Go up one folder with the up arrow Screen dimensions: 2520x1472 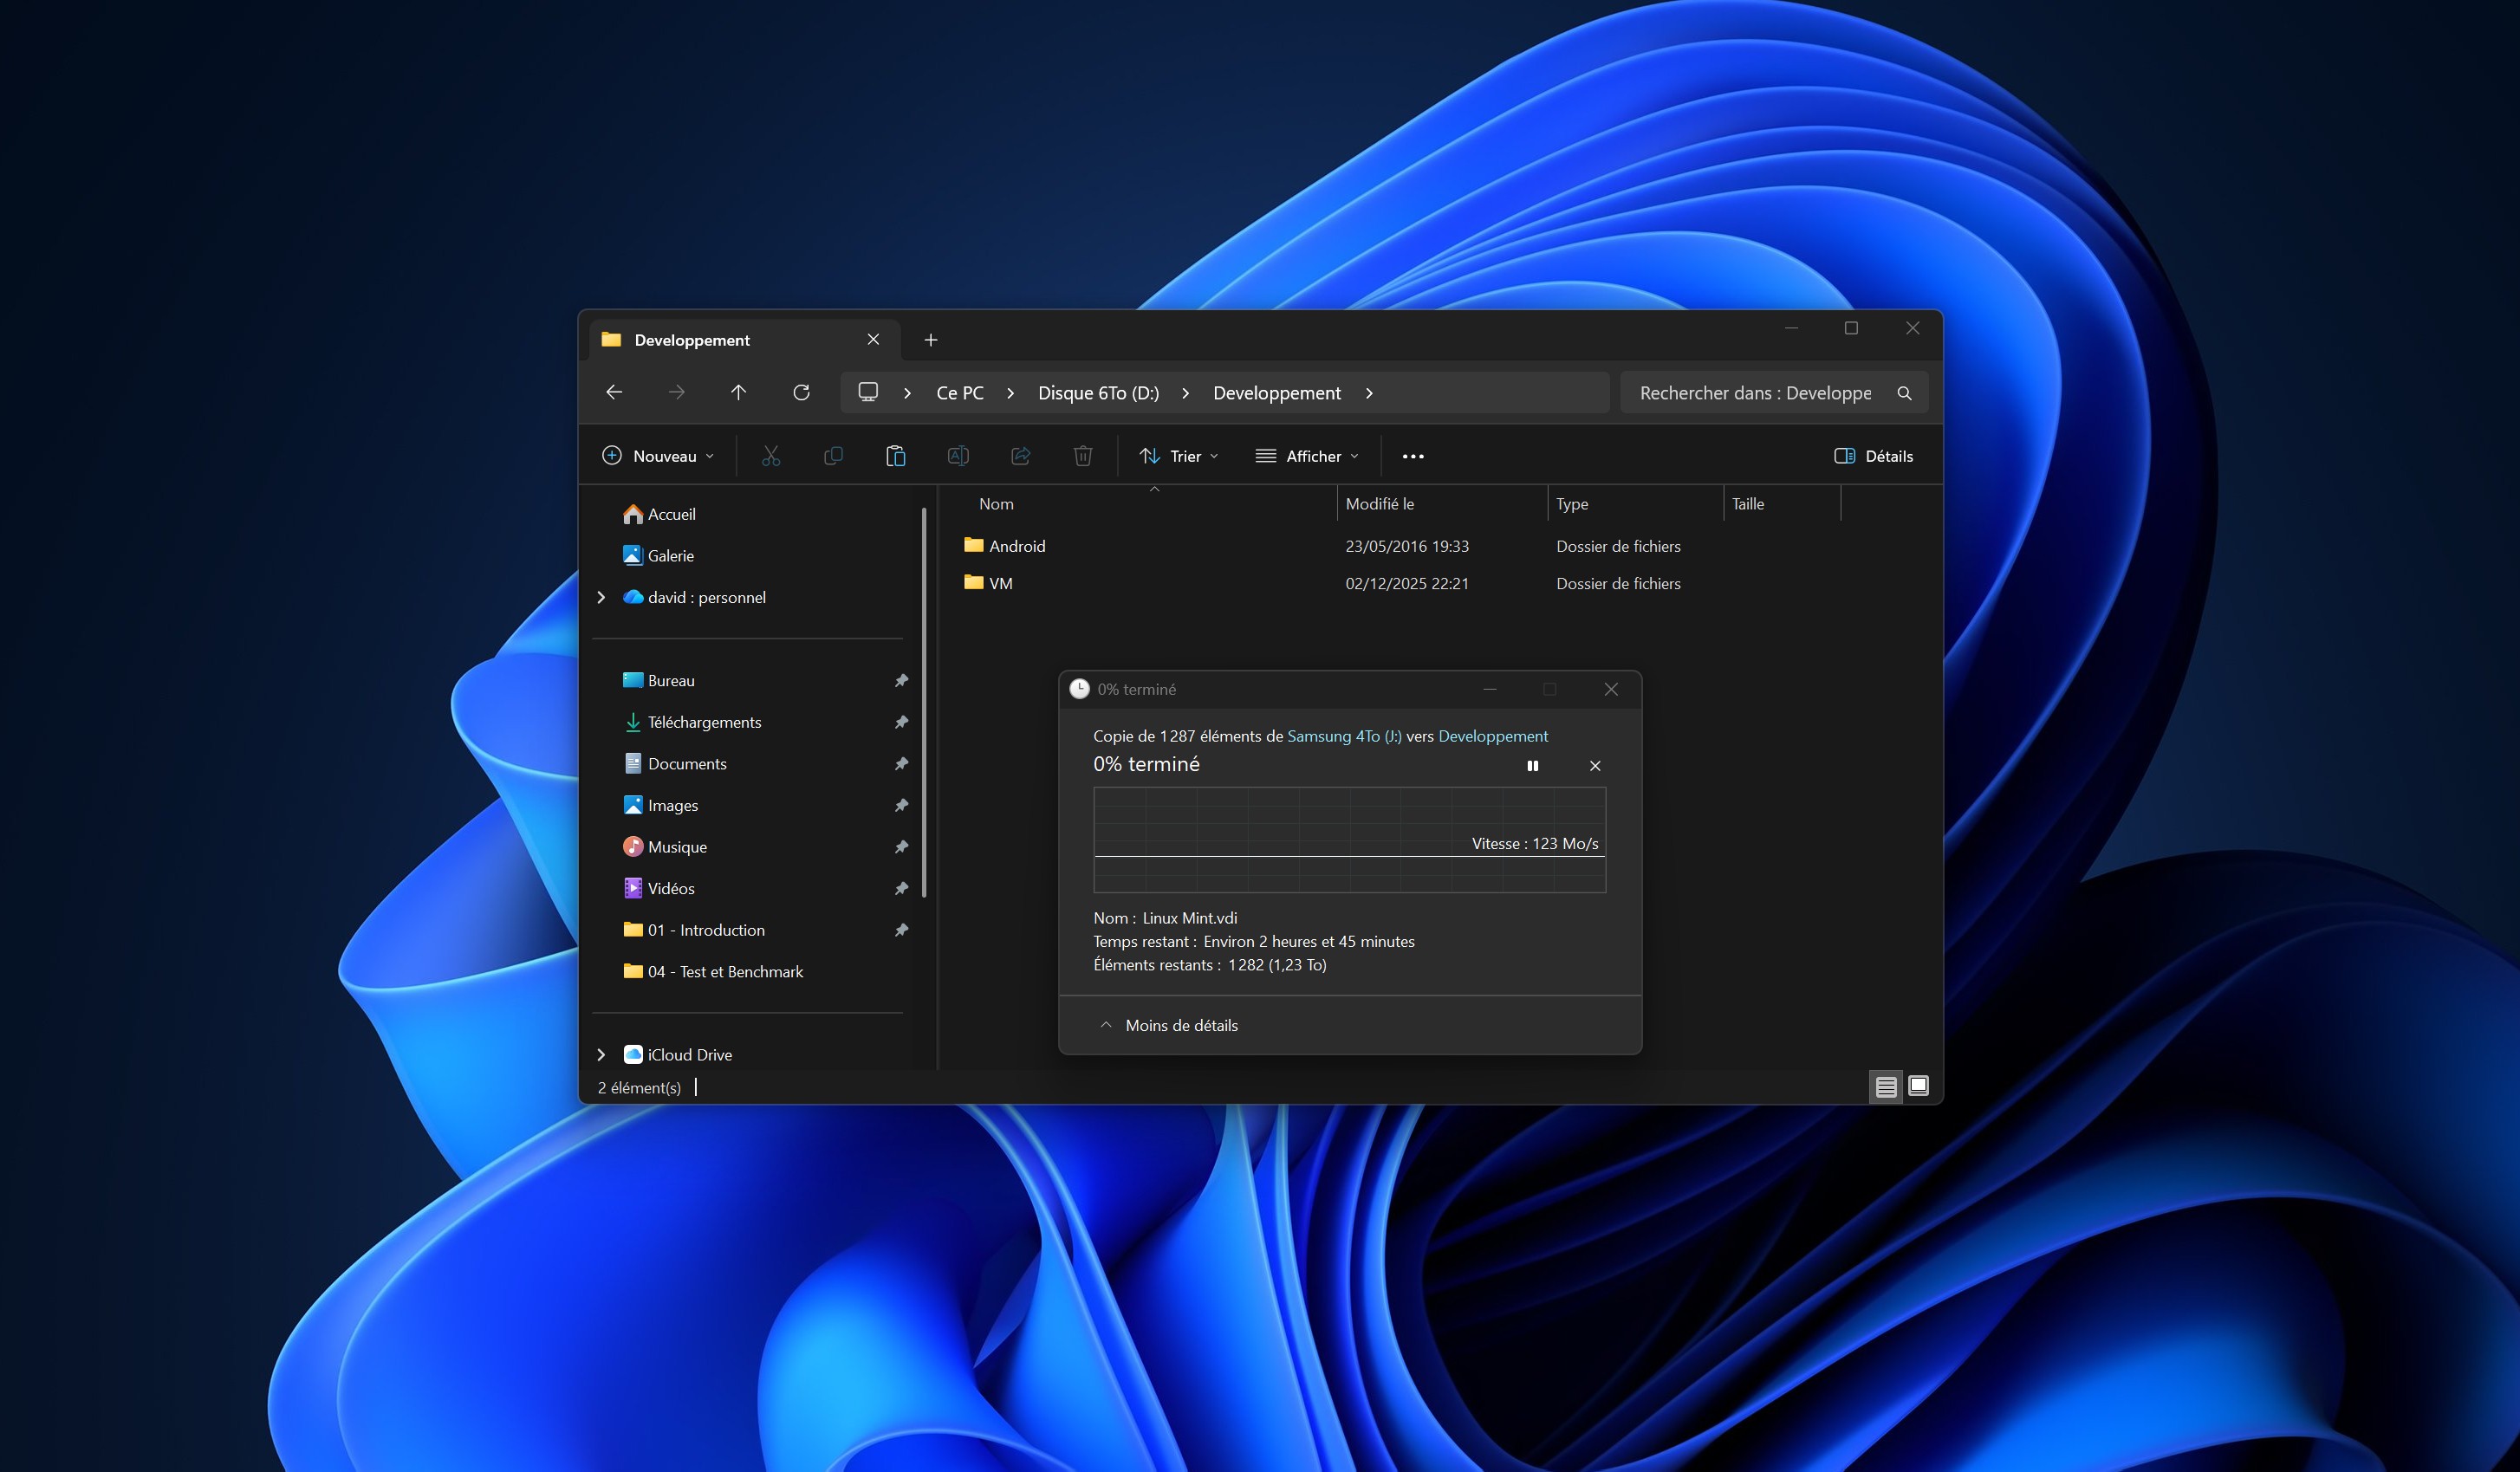[x=738, y=393]
